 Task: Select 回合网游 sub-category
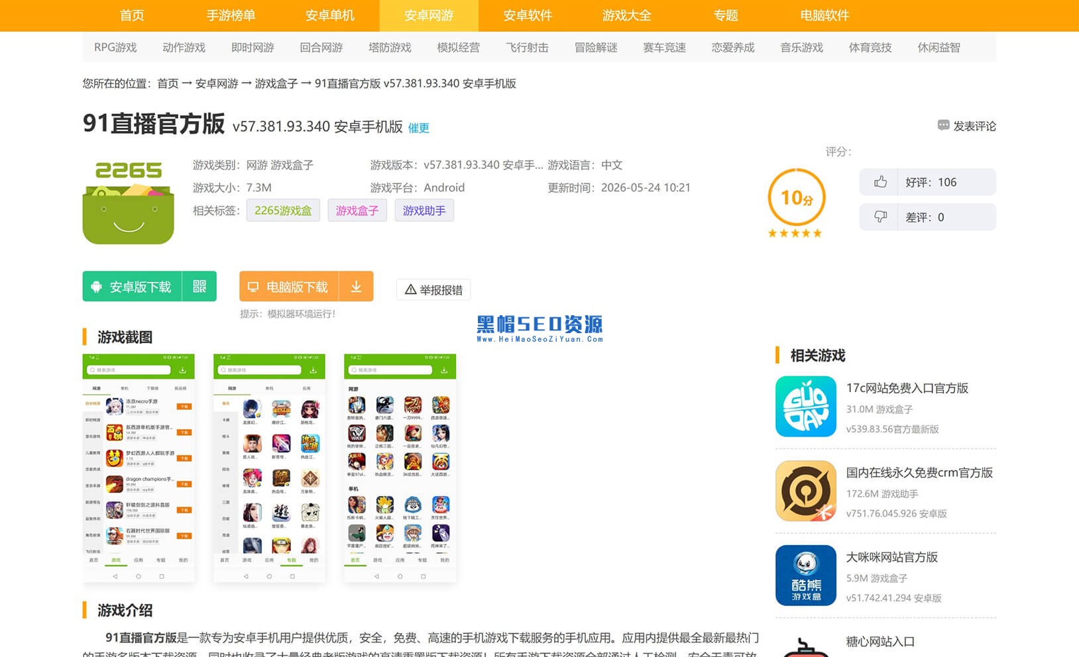pyautogui.click(x=321, y=48)
